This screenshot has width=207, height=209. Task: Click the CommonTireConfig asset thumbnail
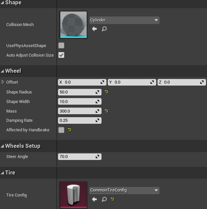(74, 195)
